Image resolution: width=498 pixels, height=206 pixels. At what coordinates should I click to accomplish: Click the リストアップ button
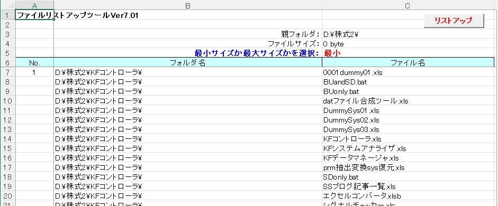(454, 21)
